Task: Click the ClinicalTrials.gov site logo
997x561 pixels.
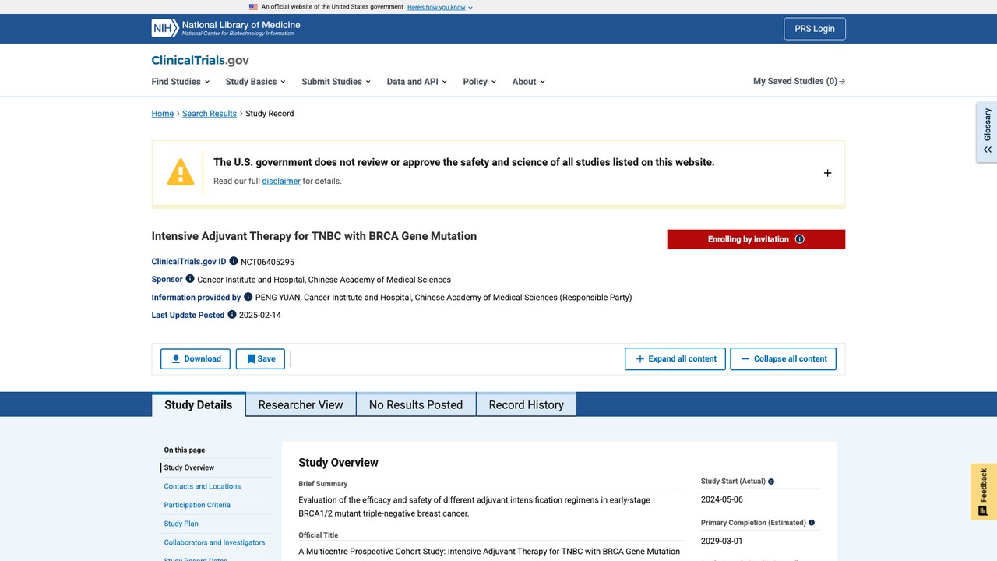Action: point(200,60)
